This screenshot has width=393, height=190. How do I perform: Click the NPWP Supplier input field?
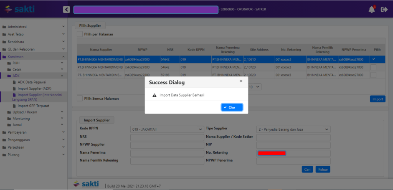click(167, 145)
